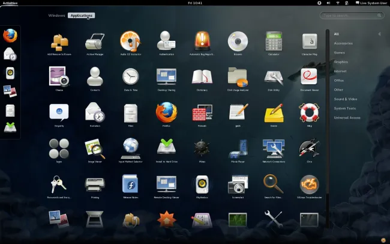Launch Rhythmbox from the dash sidebar

pyautogui.click(x=10, y=73)
